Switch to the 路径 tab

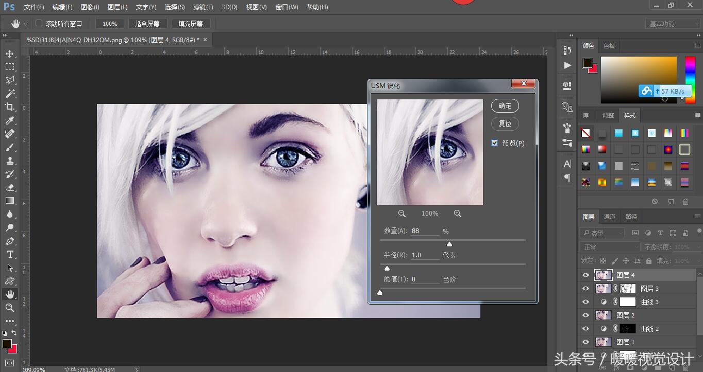tap(631, 217)
